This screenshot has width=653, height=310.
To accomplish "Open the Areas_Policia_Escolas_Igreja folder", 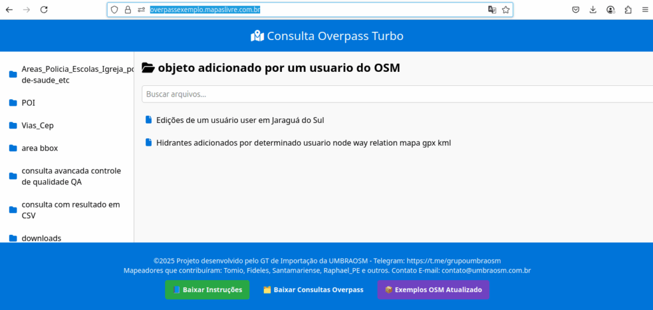I will click(78, 75).
